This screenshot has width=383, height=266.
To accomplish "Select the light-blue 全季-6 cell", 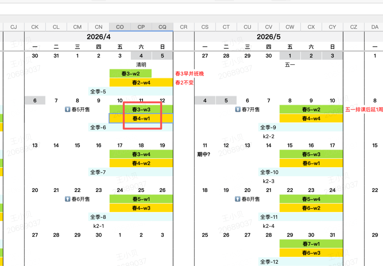I will [98, 128].
